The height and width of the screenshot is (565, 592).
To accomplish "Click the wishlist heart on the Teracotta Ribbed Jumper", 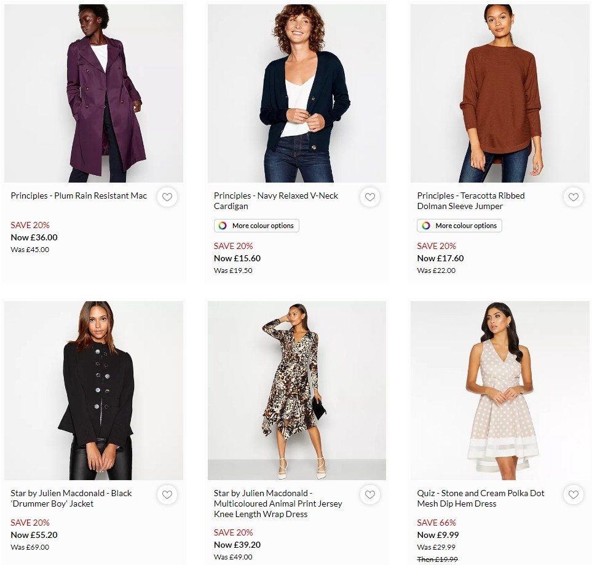I will 573,197.
